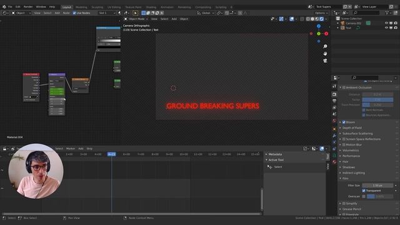Open the Material properties tab icon
This screenshot has width=400, height=225.
pos(334,162)
